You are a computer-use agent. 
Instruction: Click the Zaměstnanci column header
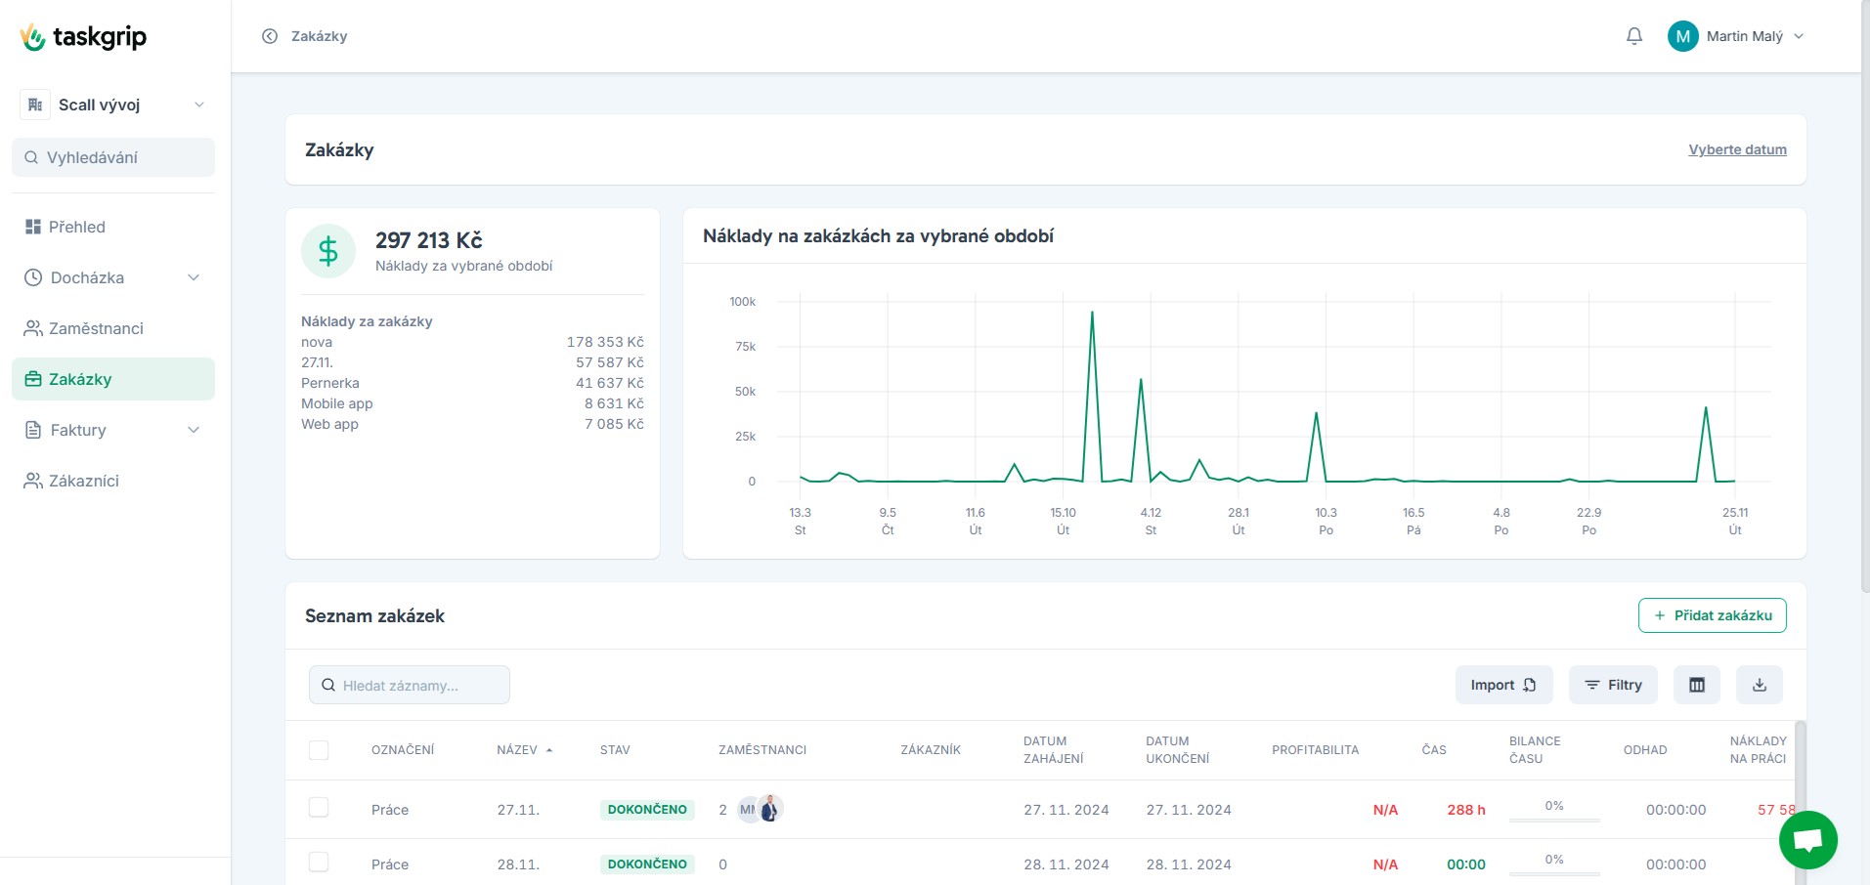point(762,750)
